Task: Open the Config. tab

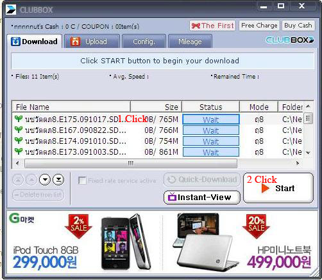Action: point(144,42)
